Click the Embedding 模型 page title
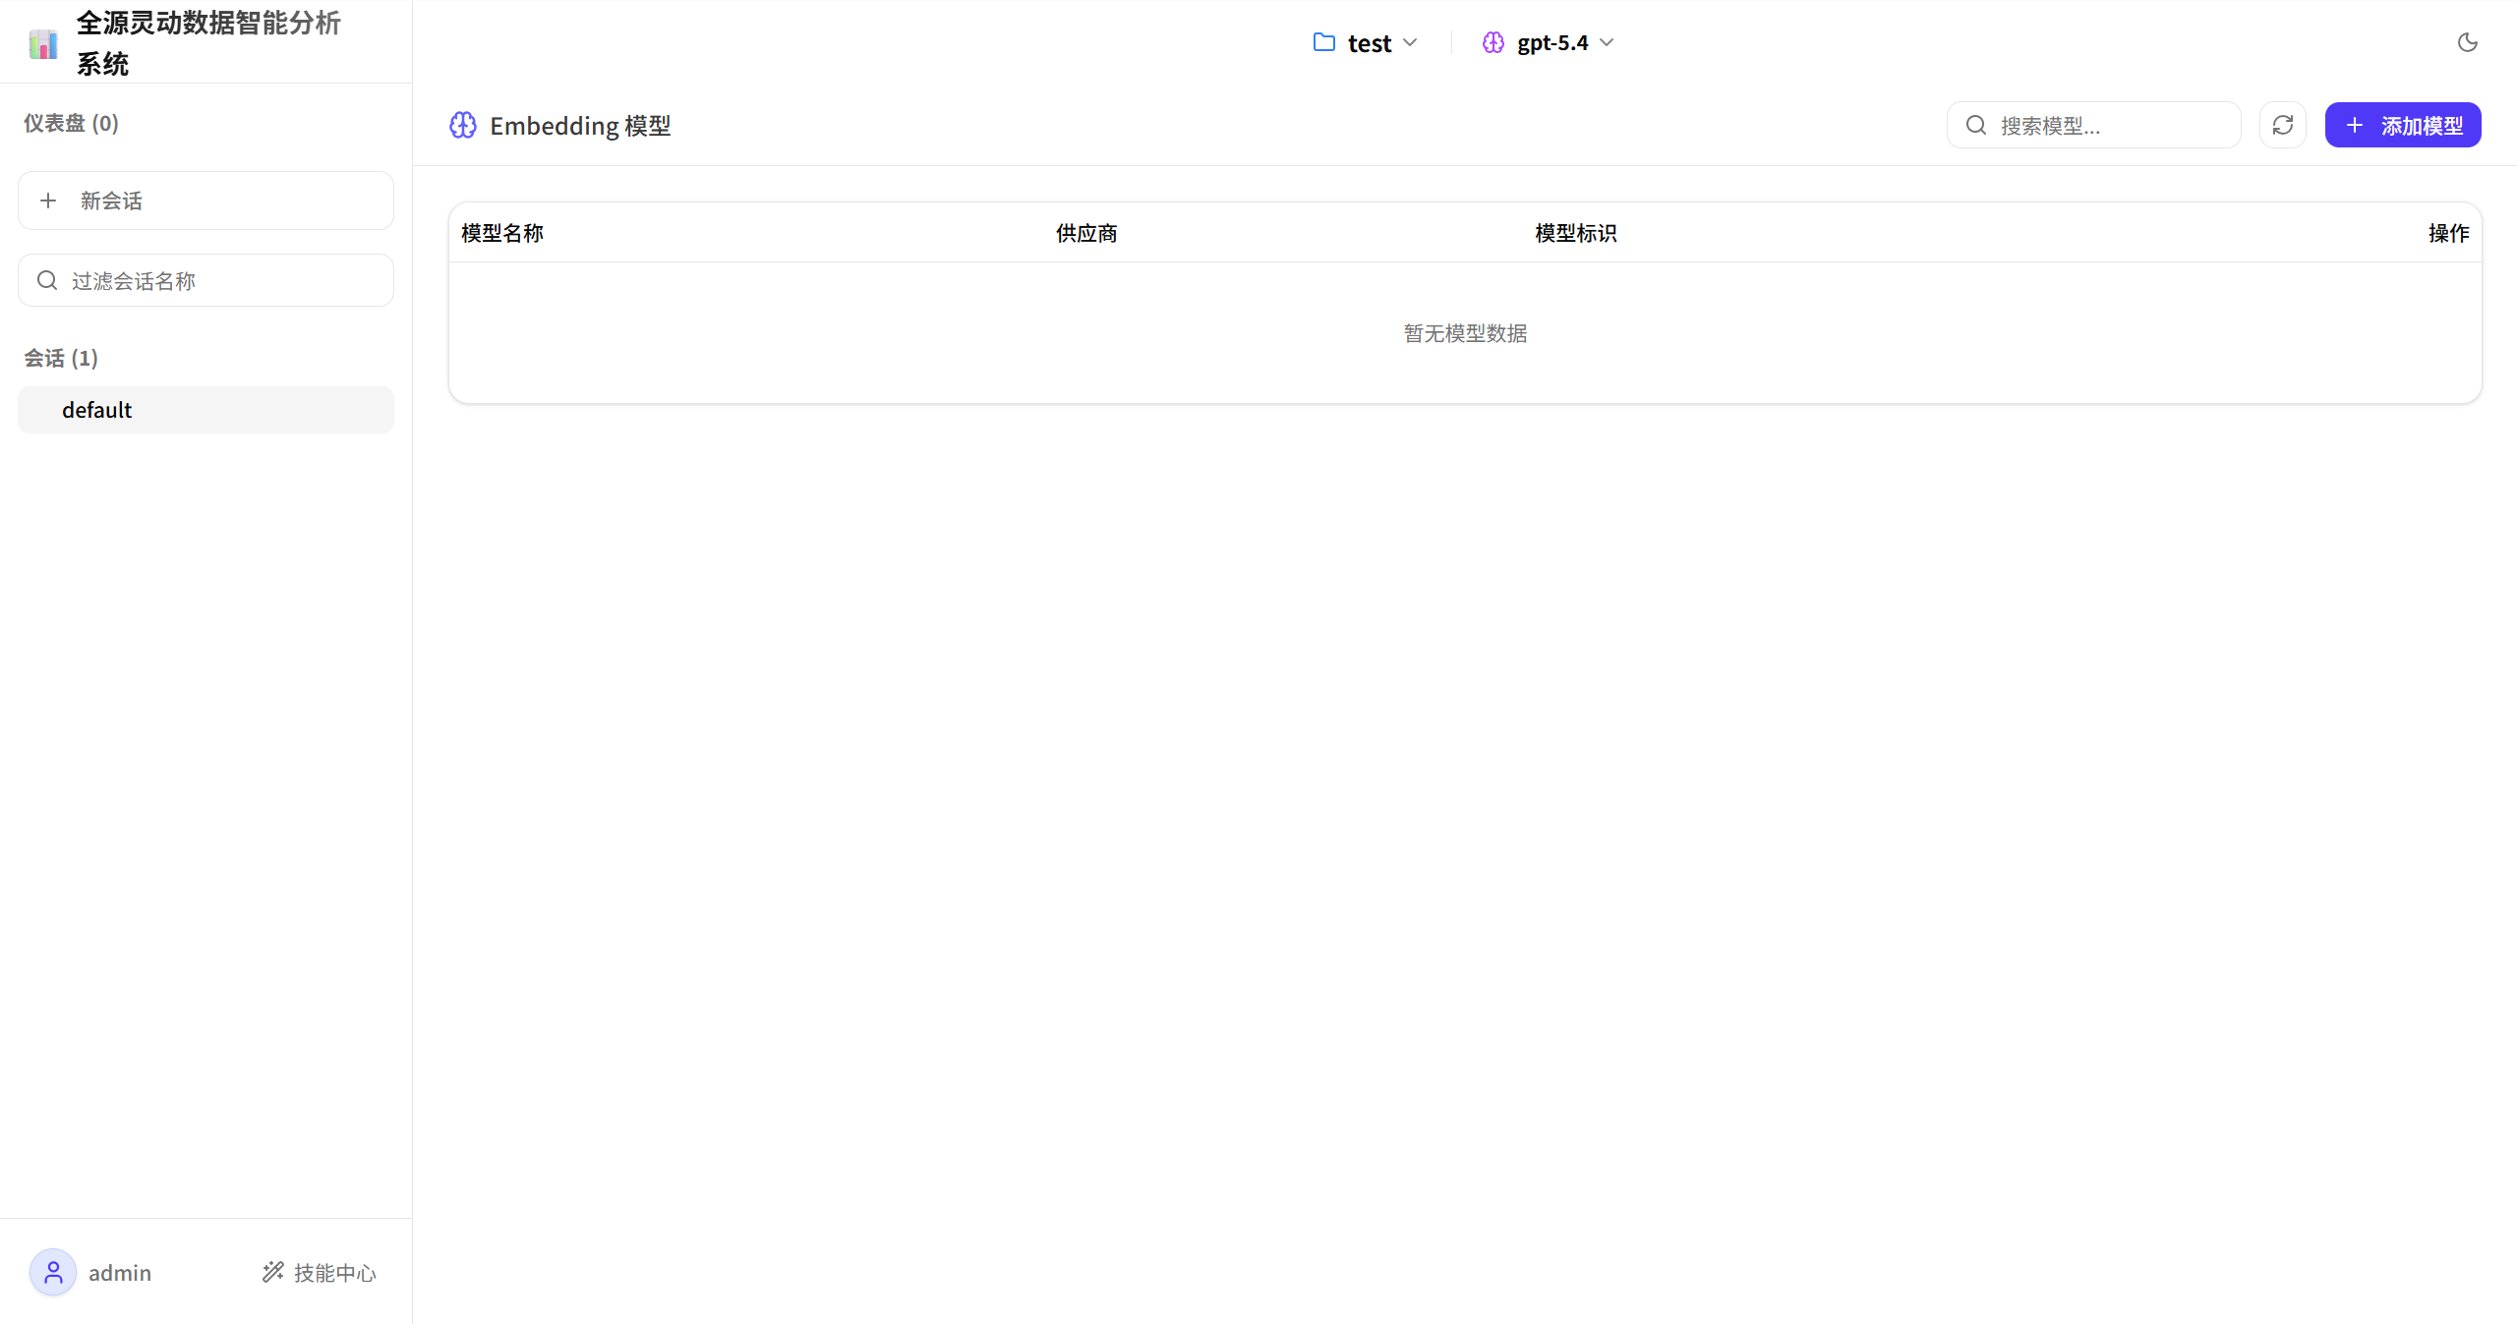 coord(580,126)
